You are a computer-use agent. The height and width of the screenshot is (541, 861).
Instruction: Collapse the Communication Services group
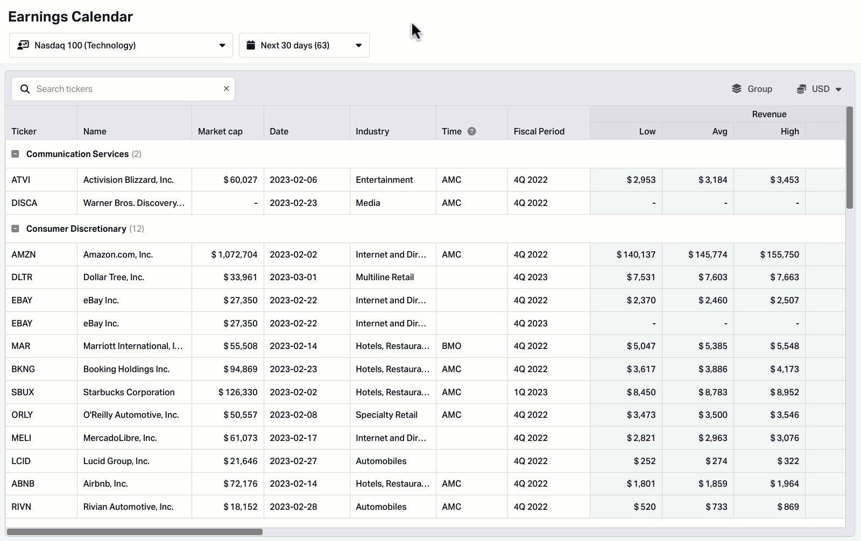click(15, 154)
